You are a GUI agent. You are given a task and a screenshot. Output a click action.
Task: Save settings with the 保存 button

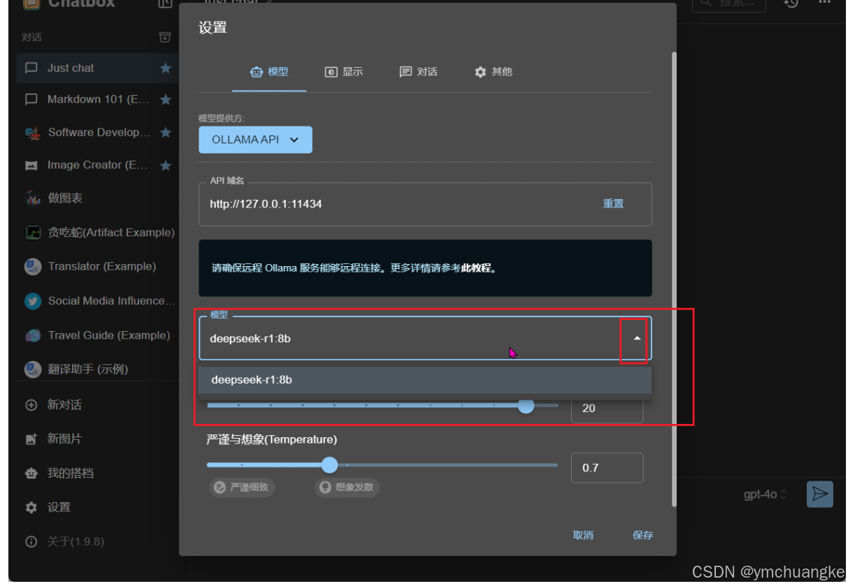click(642, 535)
